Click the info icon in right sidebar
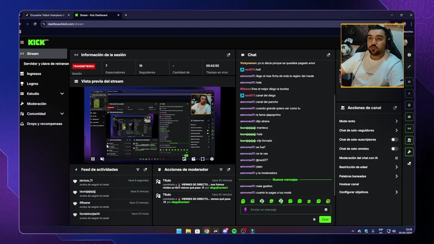This screenshot has height=244, width=434. pos(409,55)
